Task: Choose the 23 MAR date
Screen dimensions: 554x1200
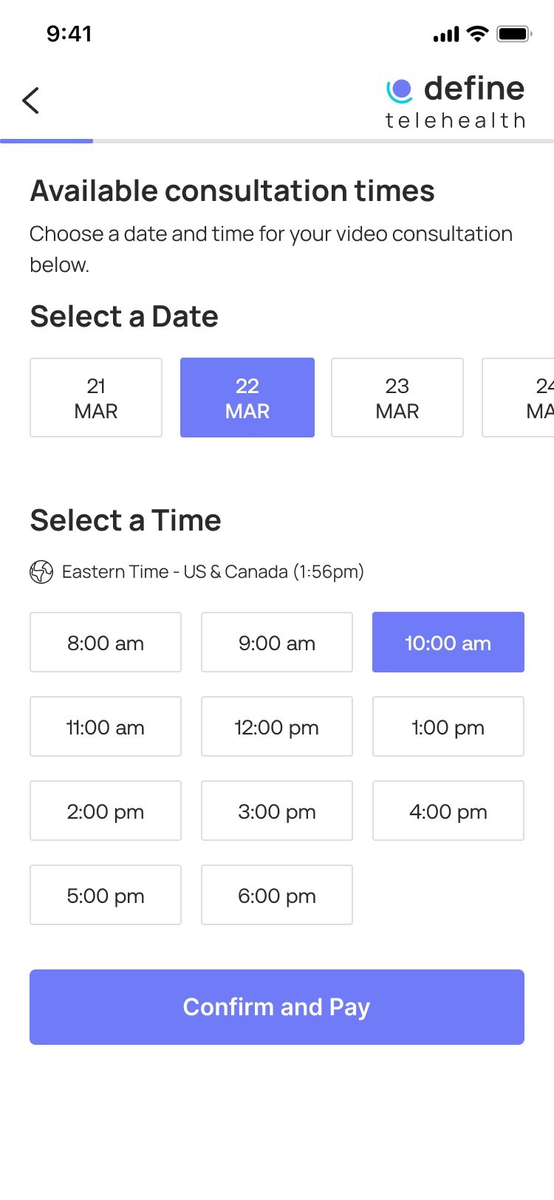Action: click(397, 398)
